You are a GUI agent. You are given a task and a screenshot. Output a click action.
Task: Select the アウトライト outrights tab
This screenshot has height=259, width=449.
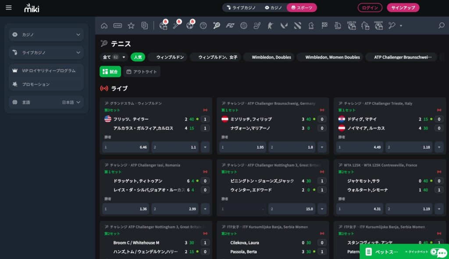tap(142, 71)
